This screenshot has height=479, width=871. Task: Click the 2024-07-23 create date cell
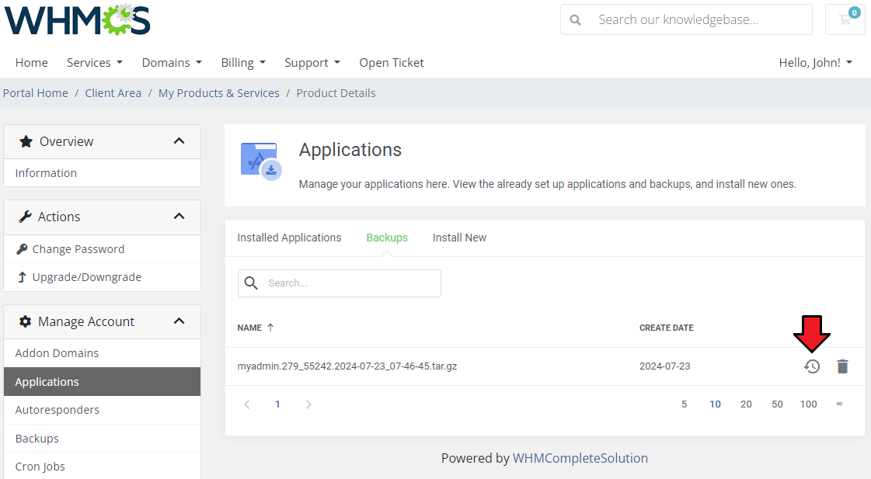click(x=664, y=366)
